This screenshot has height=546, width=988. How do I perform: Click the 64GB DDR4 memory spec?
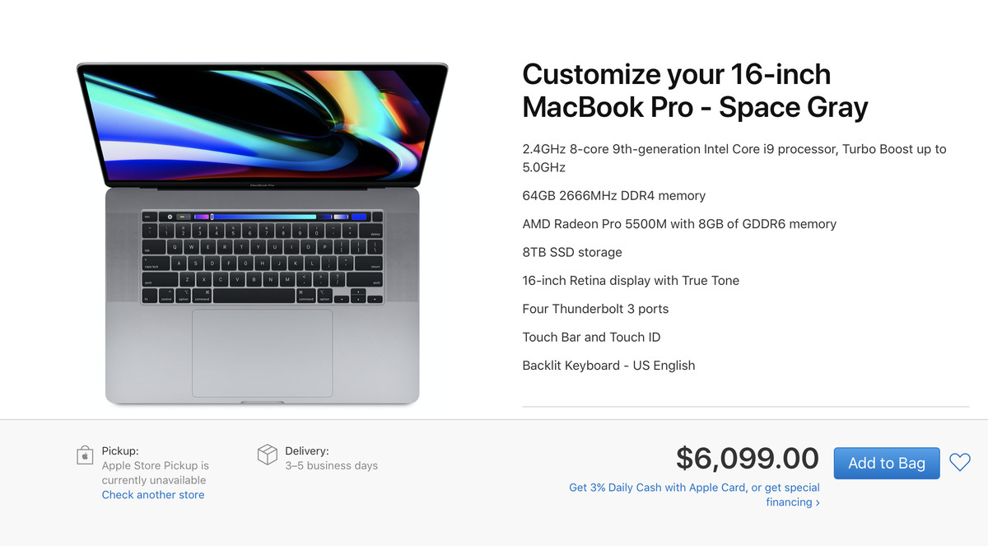click(x=613, y=195)
